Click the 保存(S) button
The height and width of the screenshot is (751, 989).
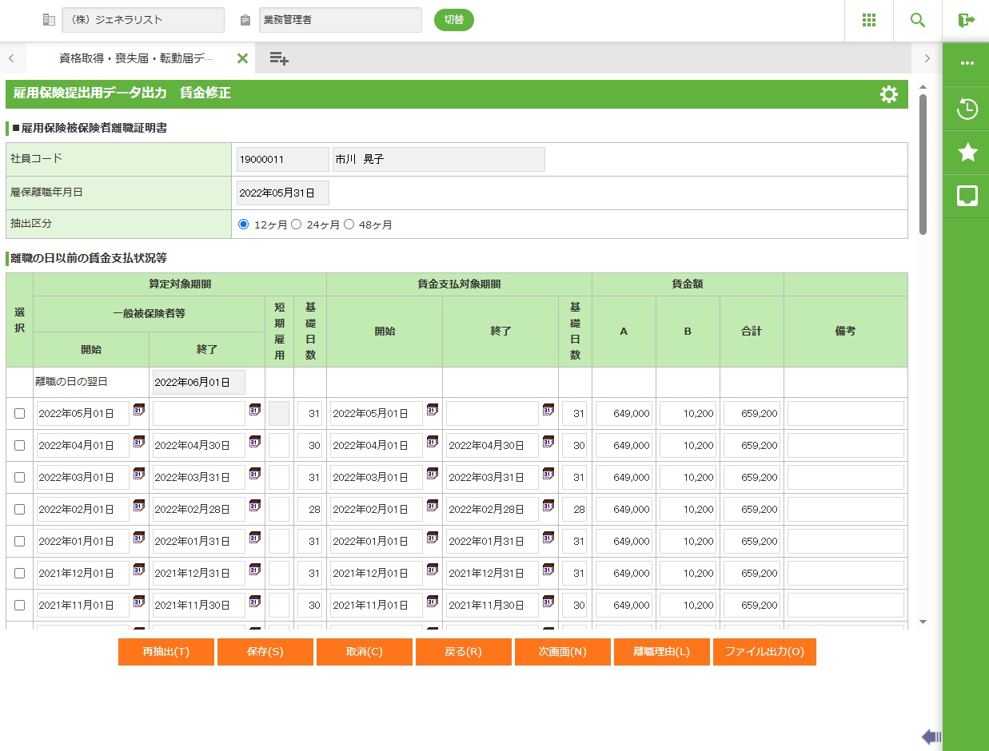click(x=265, y=651)
